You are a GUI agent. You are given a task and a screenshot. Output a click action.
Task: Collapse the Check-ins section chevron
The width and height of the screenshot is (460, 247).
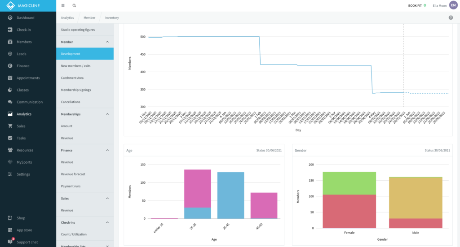point(107,222)
